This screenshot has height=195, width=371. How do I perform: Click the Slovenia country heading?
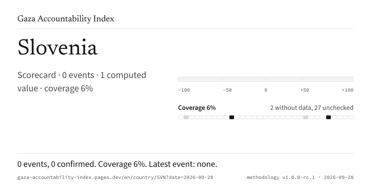(58, 48)
